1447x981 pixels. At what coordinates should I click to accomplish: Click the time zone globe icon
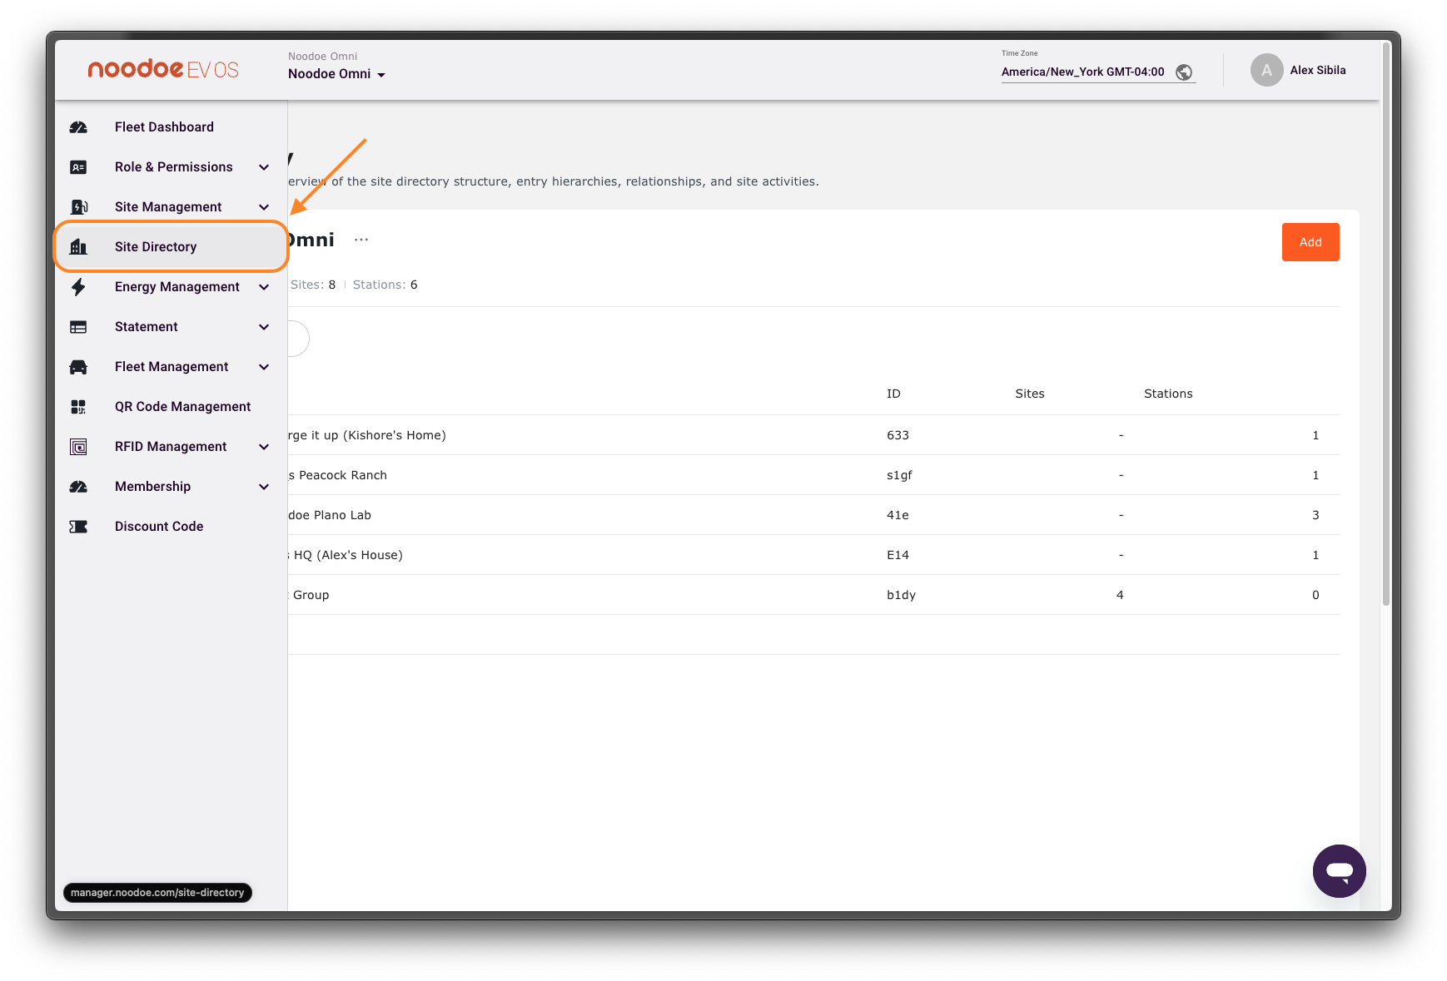coord(1183,72)
